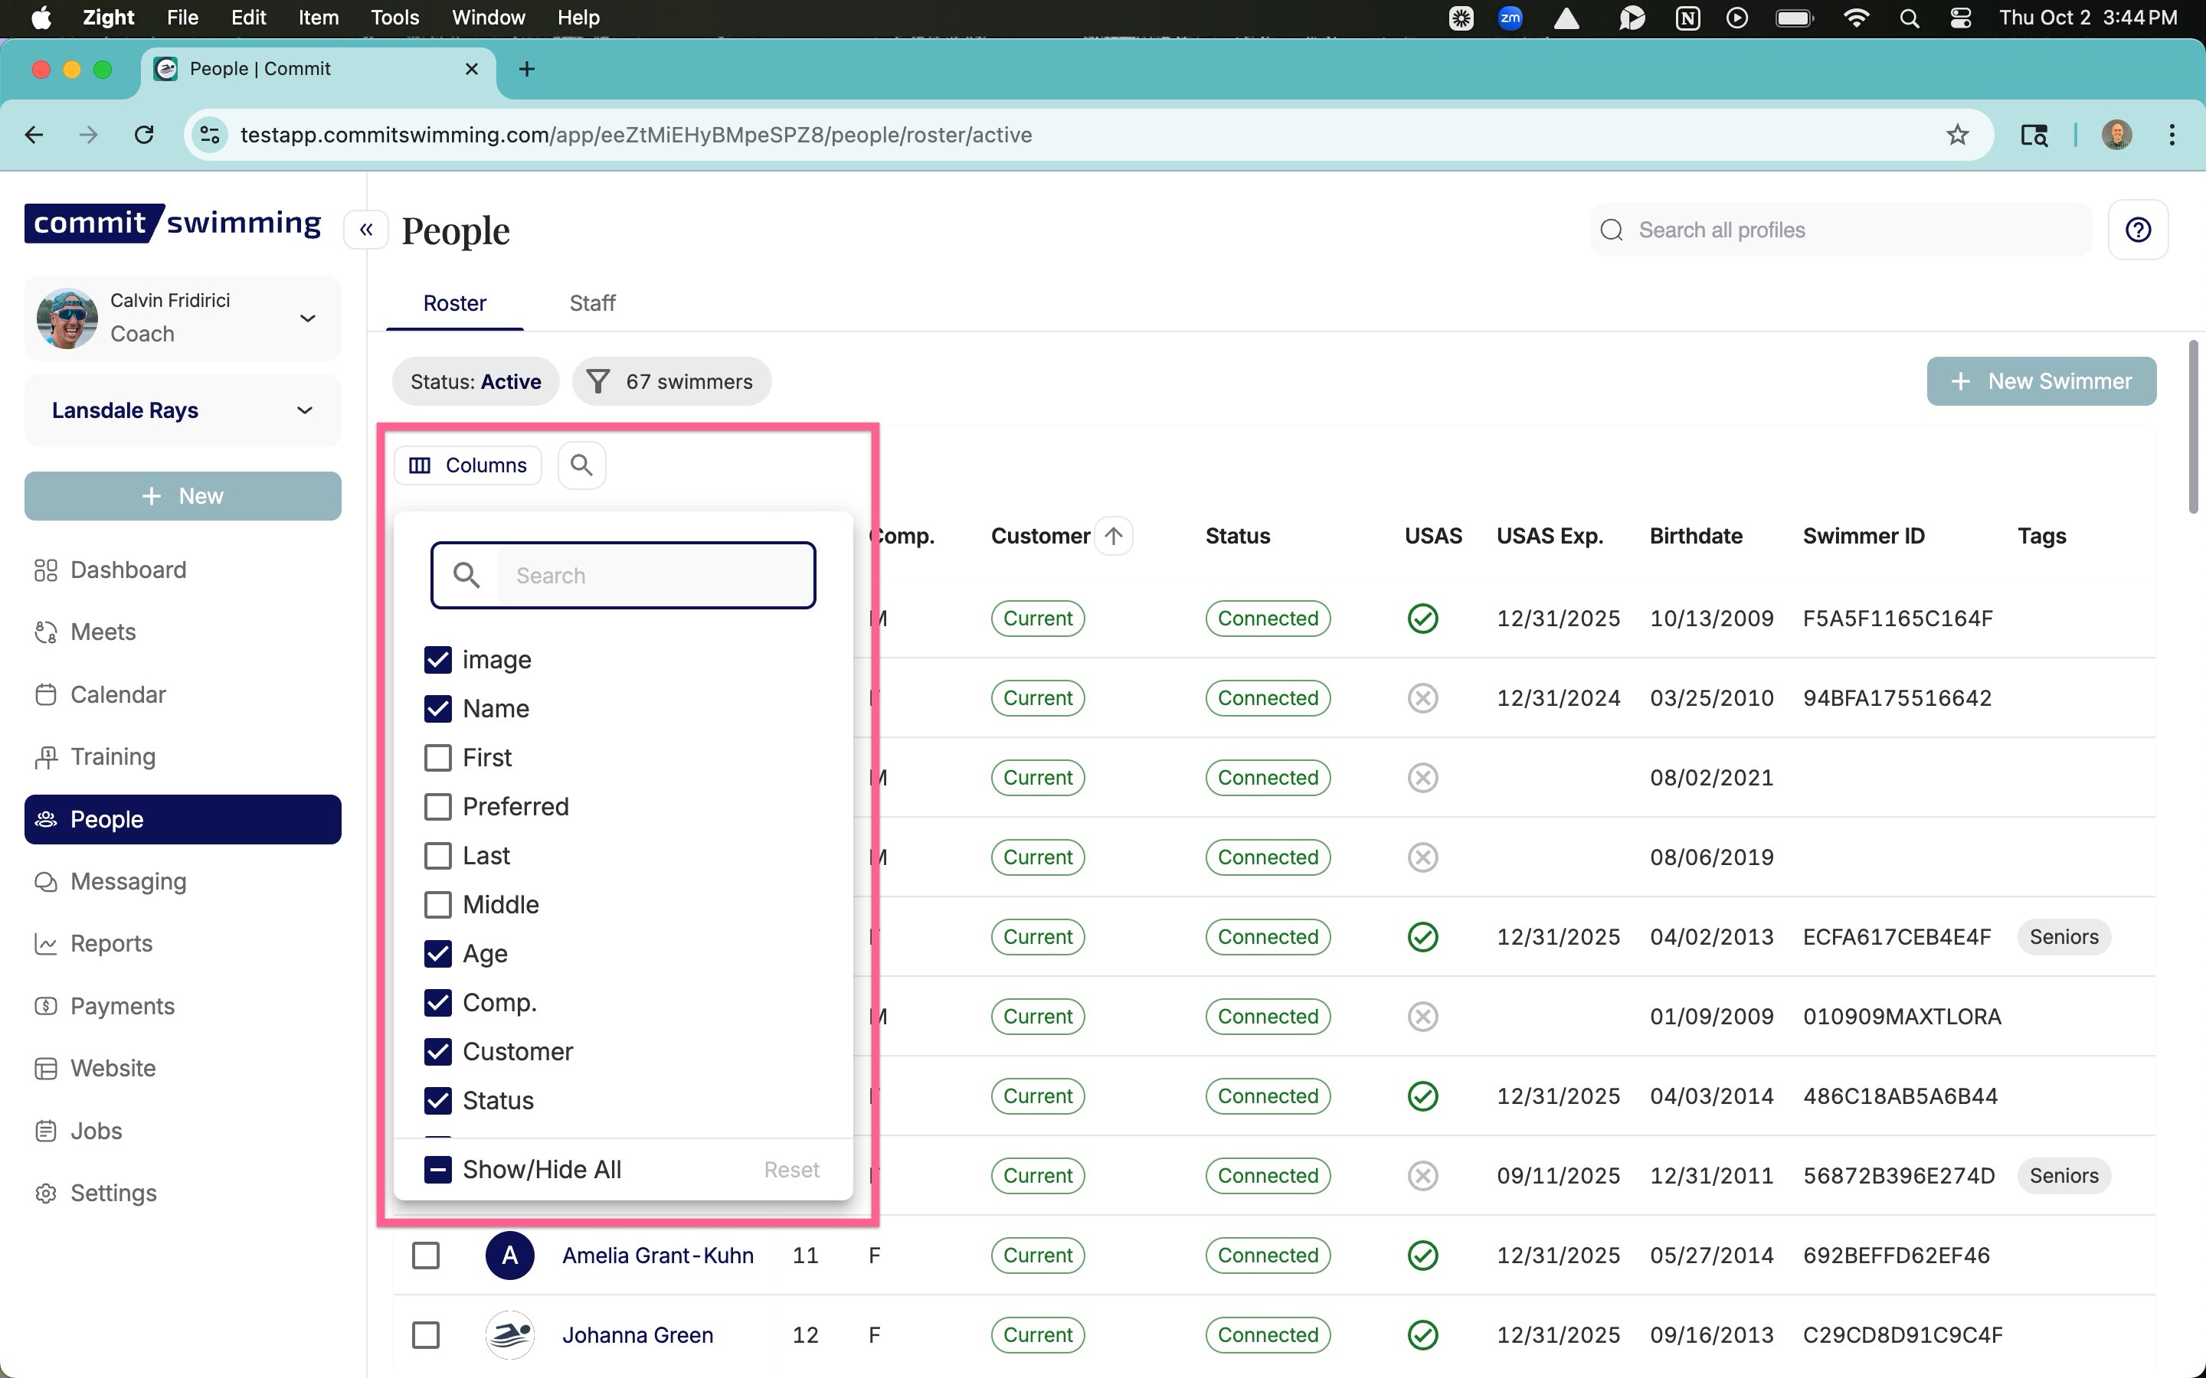Click the New Swimmer button

2041,381
